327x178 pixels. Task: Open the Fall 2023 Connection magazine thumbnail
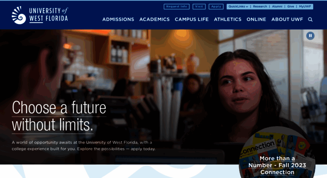tap(277, 155)
